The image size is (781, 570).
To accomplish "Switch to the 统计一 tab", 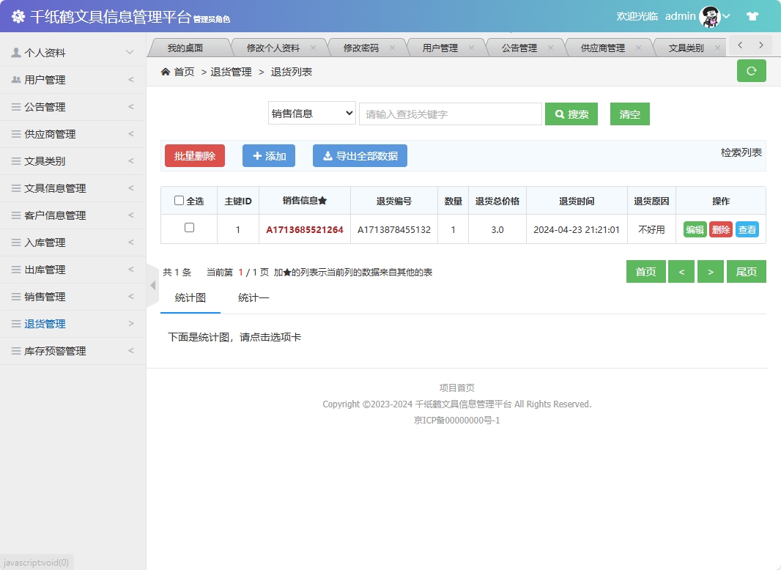I will tap(253, 298).
